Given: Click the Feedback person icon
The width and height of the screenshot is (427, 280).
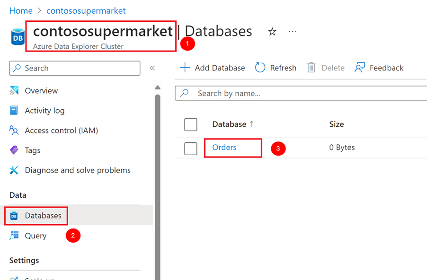Looking at the screenshot, I should pyautogui.click(x=360, y=68).
